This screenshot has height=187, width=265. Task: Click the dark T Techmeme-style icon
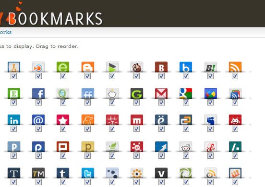14,173
